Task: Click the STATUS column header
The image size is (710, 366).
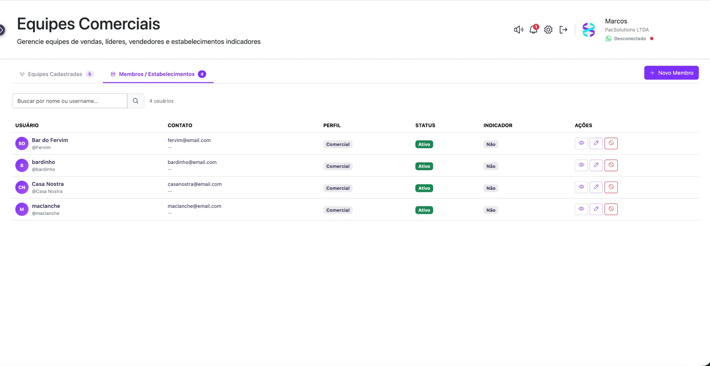Action: pyautogui.click(x=425, y=125)
